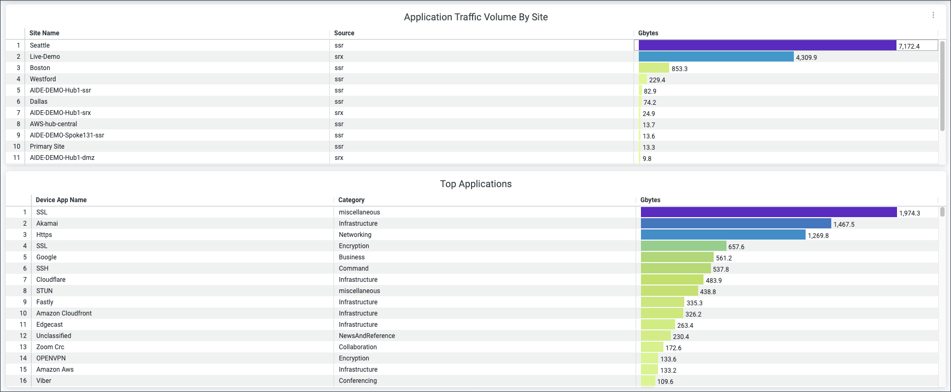The width and height of the screenshot is (951, 392).
Task: Click Device App Name column header
Action: pyautogui.click(x=61, y=200)
